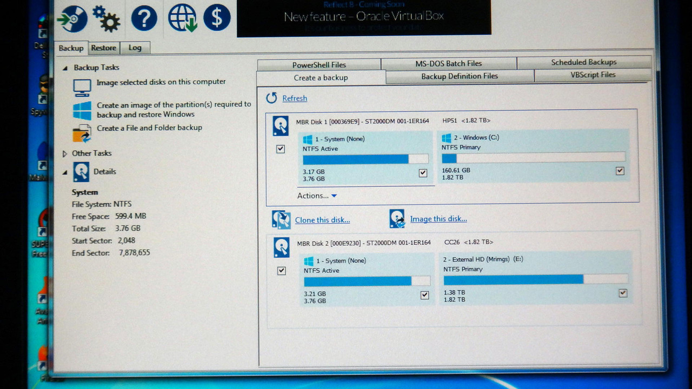Click the Free Space 599.4 MB value
Viewport: 692px width, 389px height.
(x=130, y=217)
